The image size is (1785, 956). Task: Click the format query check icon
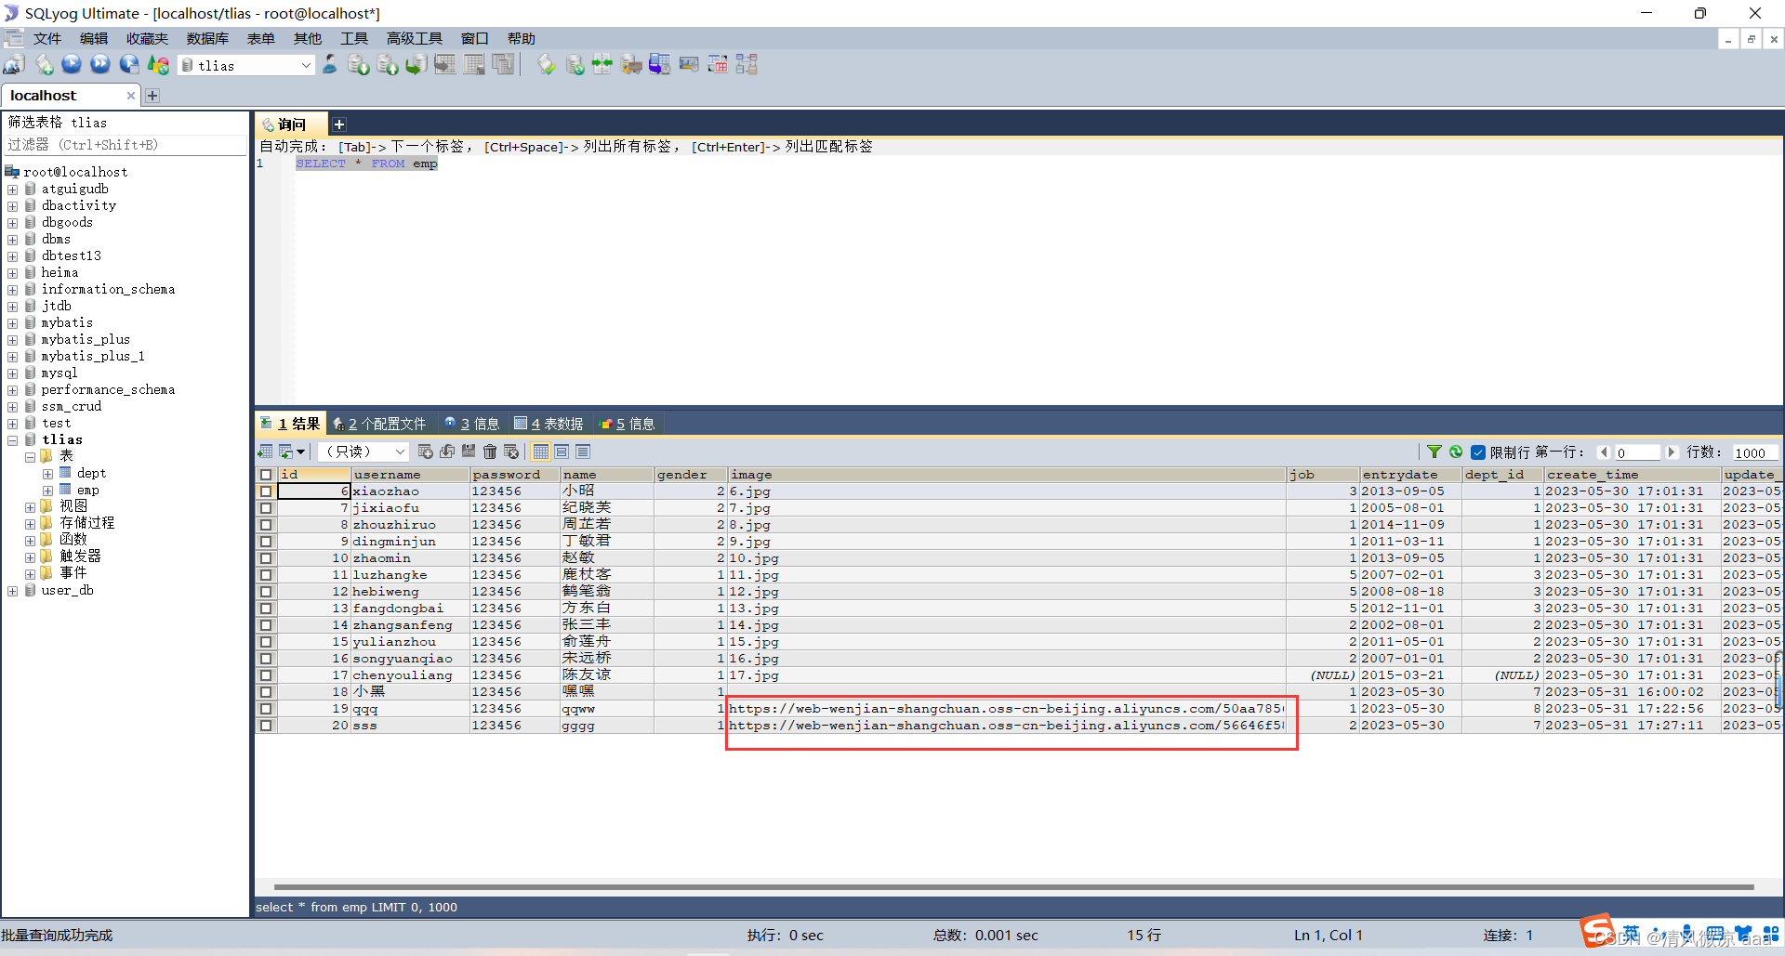click(x=547, y=65)
